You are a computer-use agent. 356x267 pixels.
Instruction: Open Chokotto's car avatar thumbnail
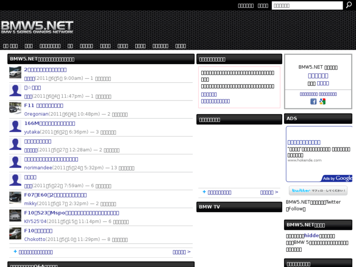tap(15, 234)
